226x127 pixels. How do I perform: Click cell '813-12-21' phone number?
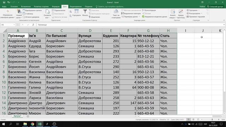pos(148,56)
